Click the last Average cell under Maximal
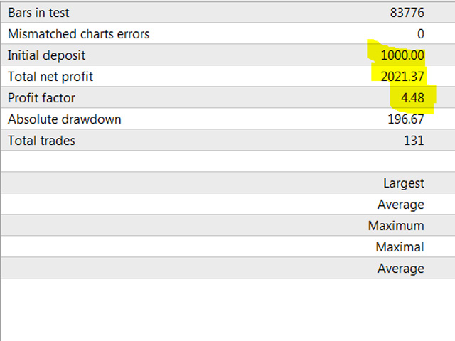Image resolution: width=455 pixels, height=341 pixels. coord(401,269)
